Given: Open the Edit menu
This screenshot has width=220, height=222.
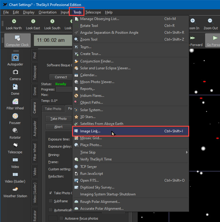Looking at the screenshot, I should pyautogui.click(x=16, y=12).
